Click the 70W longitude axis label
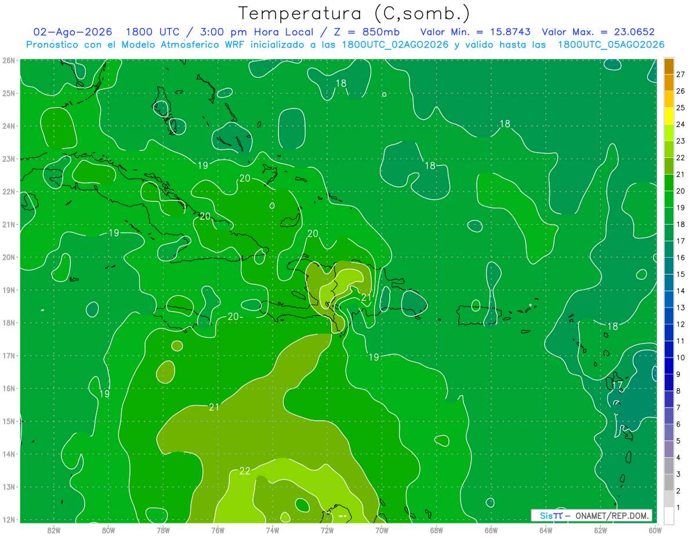Screen dimensions: 696x538 pos(382,530)
